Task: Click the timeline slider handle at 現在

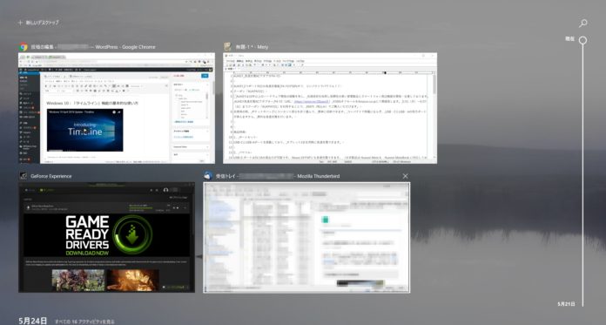Action: (582, 40)
